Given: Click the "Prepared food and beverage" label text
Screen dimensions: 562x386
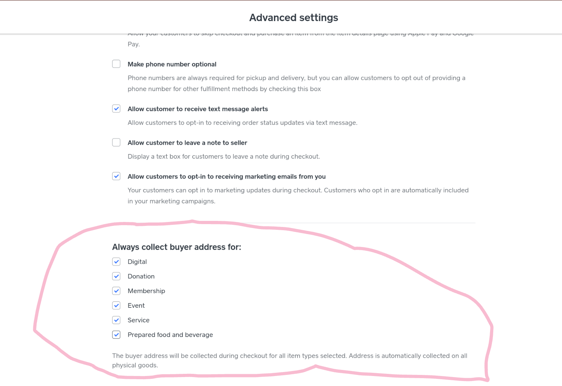Looking at the screenshot, I should pos(170,335).
